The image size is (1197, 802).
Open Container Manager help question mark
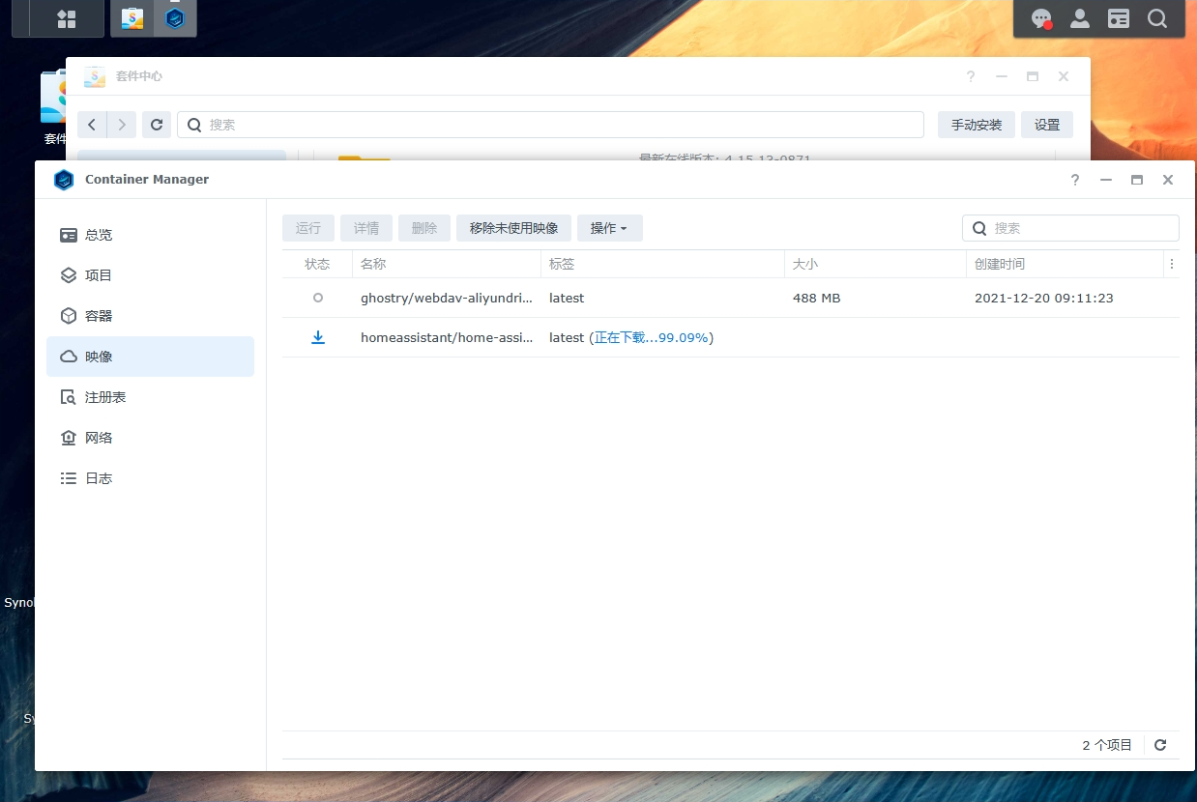(x=1075, y=180)
